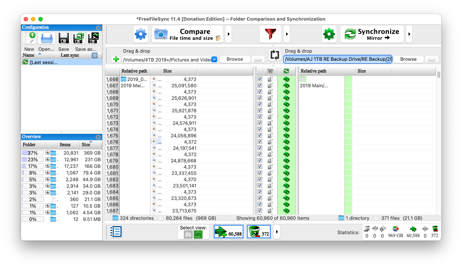Open synchronization settings green gear
The width and height of the screenshot is (462, 268).
pos(329,35)
